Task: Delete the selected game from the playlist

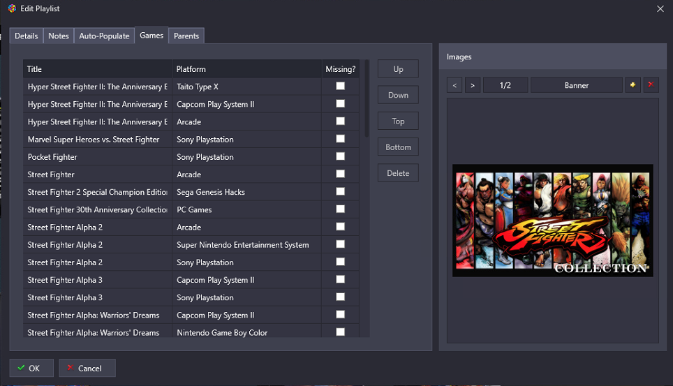Action: coord(398,173)
